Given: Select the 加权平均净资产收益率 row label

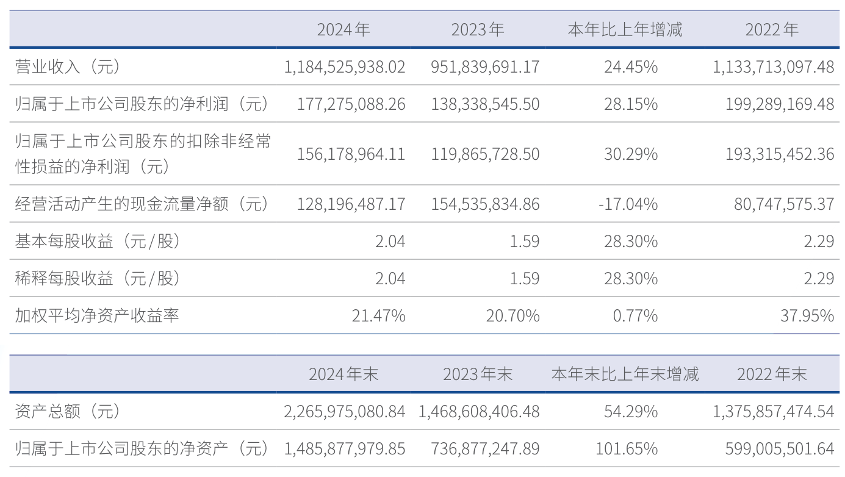Looking at the screenshot, I should [97, 316].
